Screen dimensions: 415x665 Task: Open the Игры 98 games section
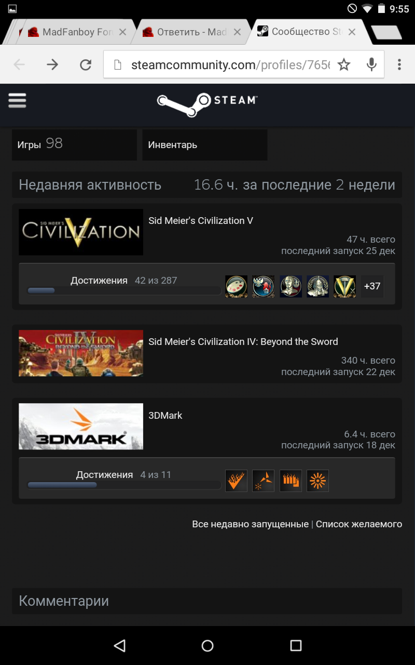tap(74, 145)
